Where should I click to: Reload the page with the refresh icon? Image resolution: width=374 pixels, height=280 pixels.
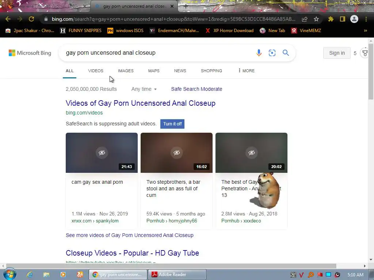(31, 19)
